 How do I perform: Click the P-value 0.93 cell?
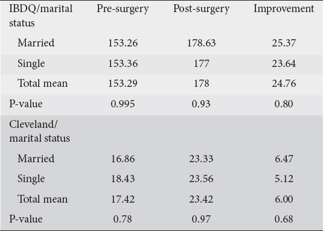point(201,104)
